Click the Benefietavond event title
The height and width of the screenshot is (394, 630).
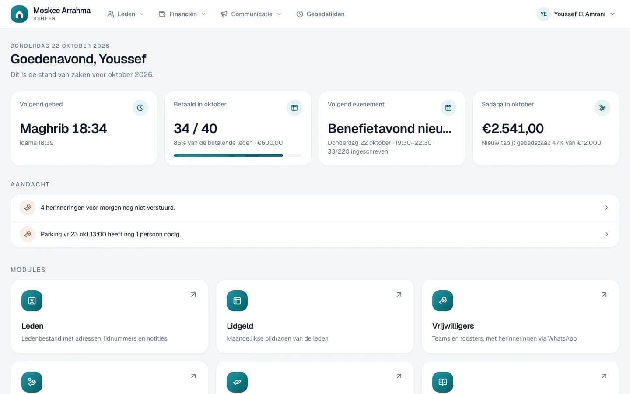[x=389, y=128]
